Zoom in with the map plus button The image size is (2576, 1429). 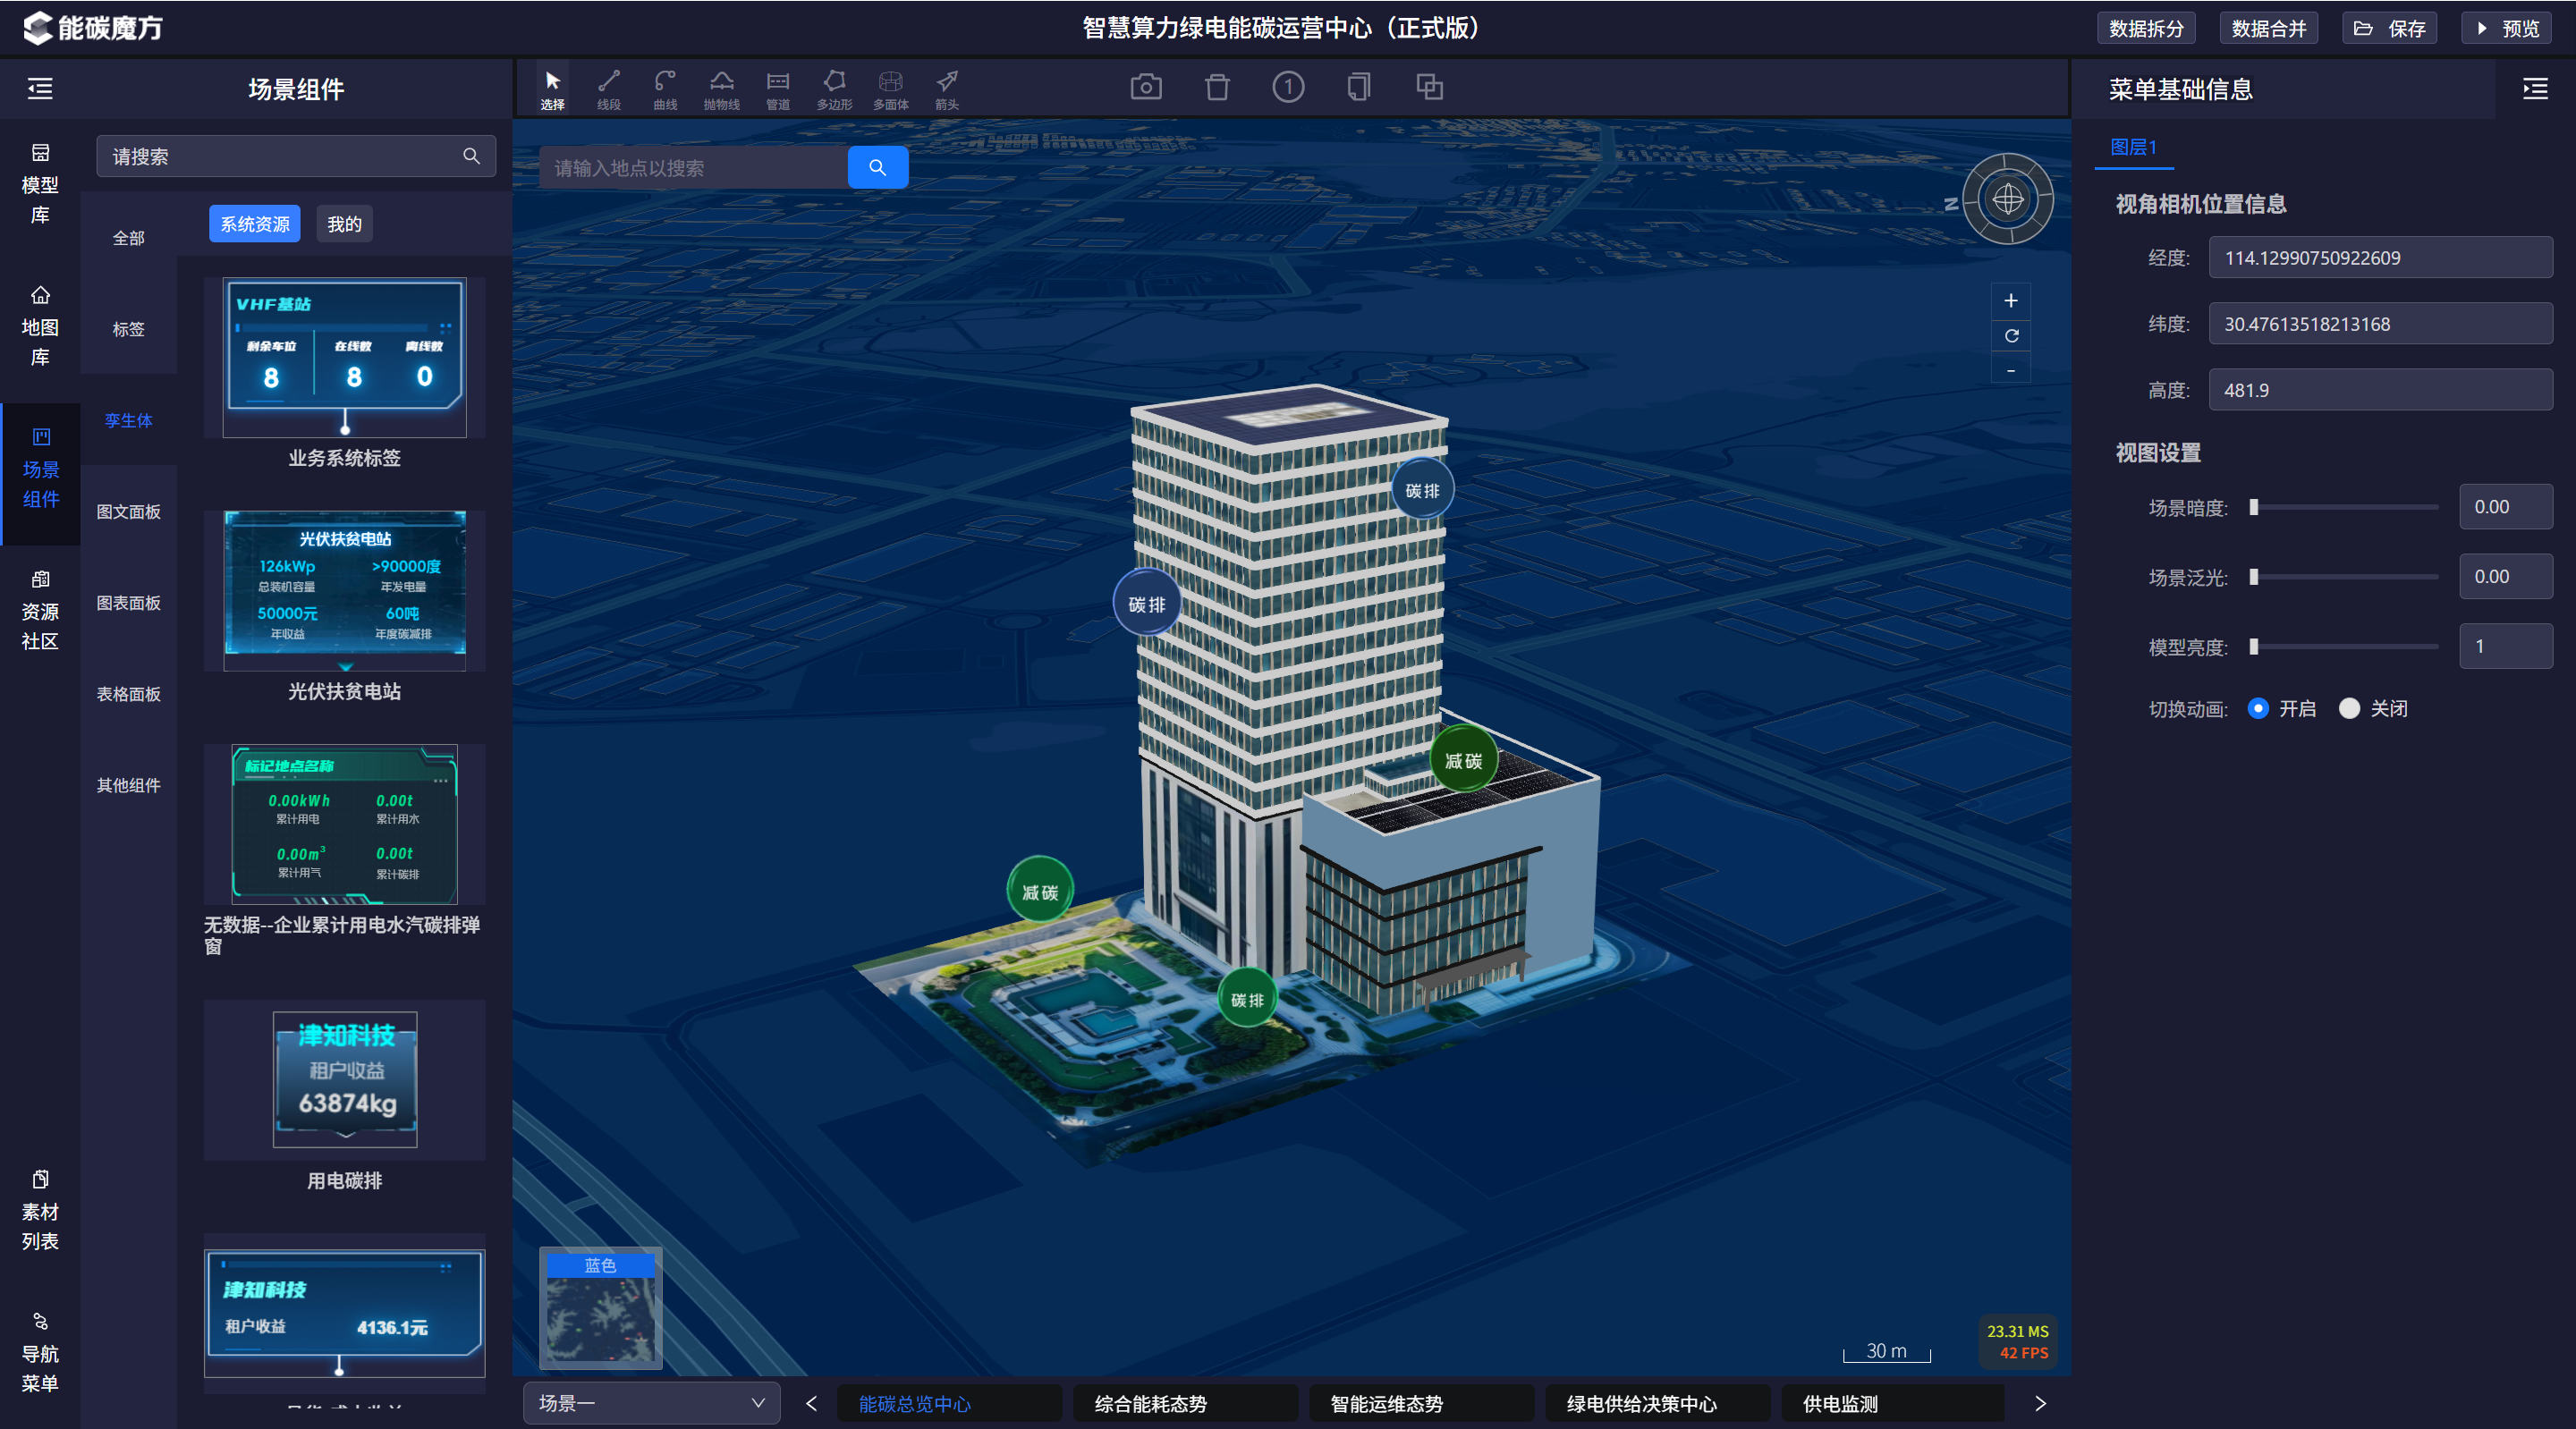(2010, 300)
